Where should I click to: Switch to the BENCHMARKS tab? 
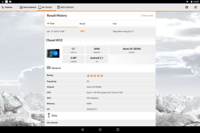click(28, 7)
